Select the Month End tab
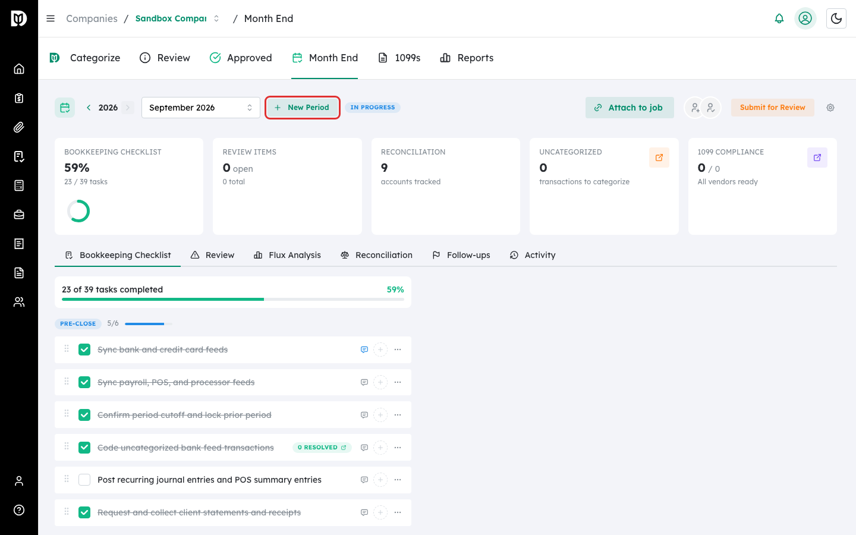Screen dimensions: 856x535 (325, 58)
